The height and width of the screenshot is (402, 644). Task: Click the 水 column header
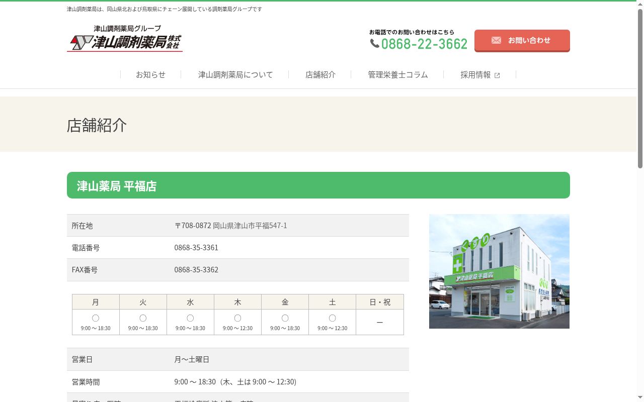pyautogui.click(x=190, y=302)
